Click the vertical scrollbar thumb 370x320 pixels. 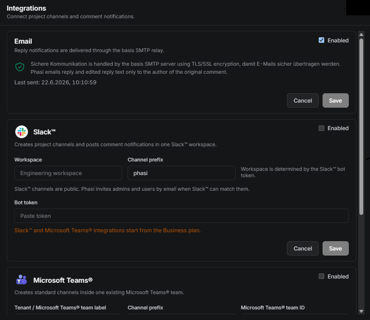pos(361,126)
